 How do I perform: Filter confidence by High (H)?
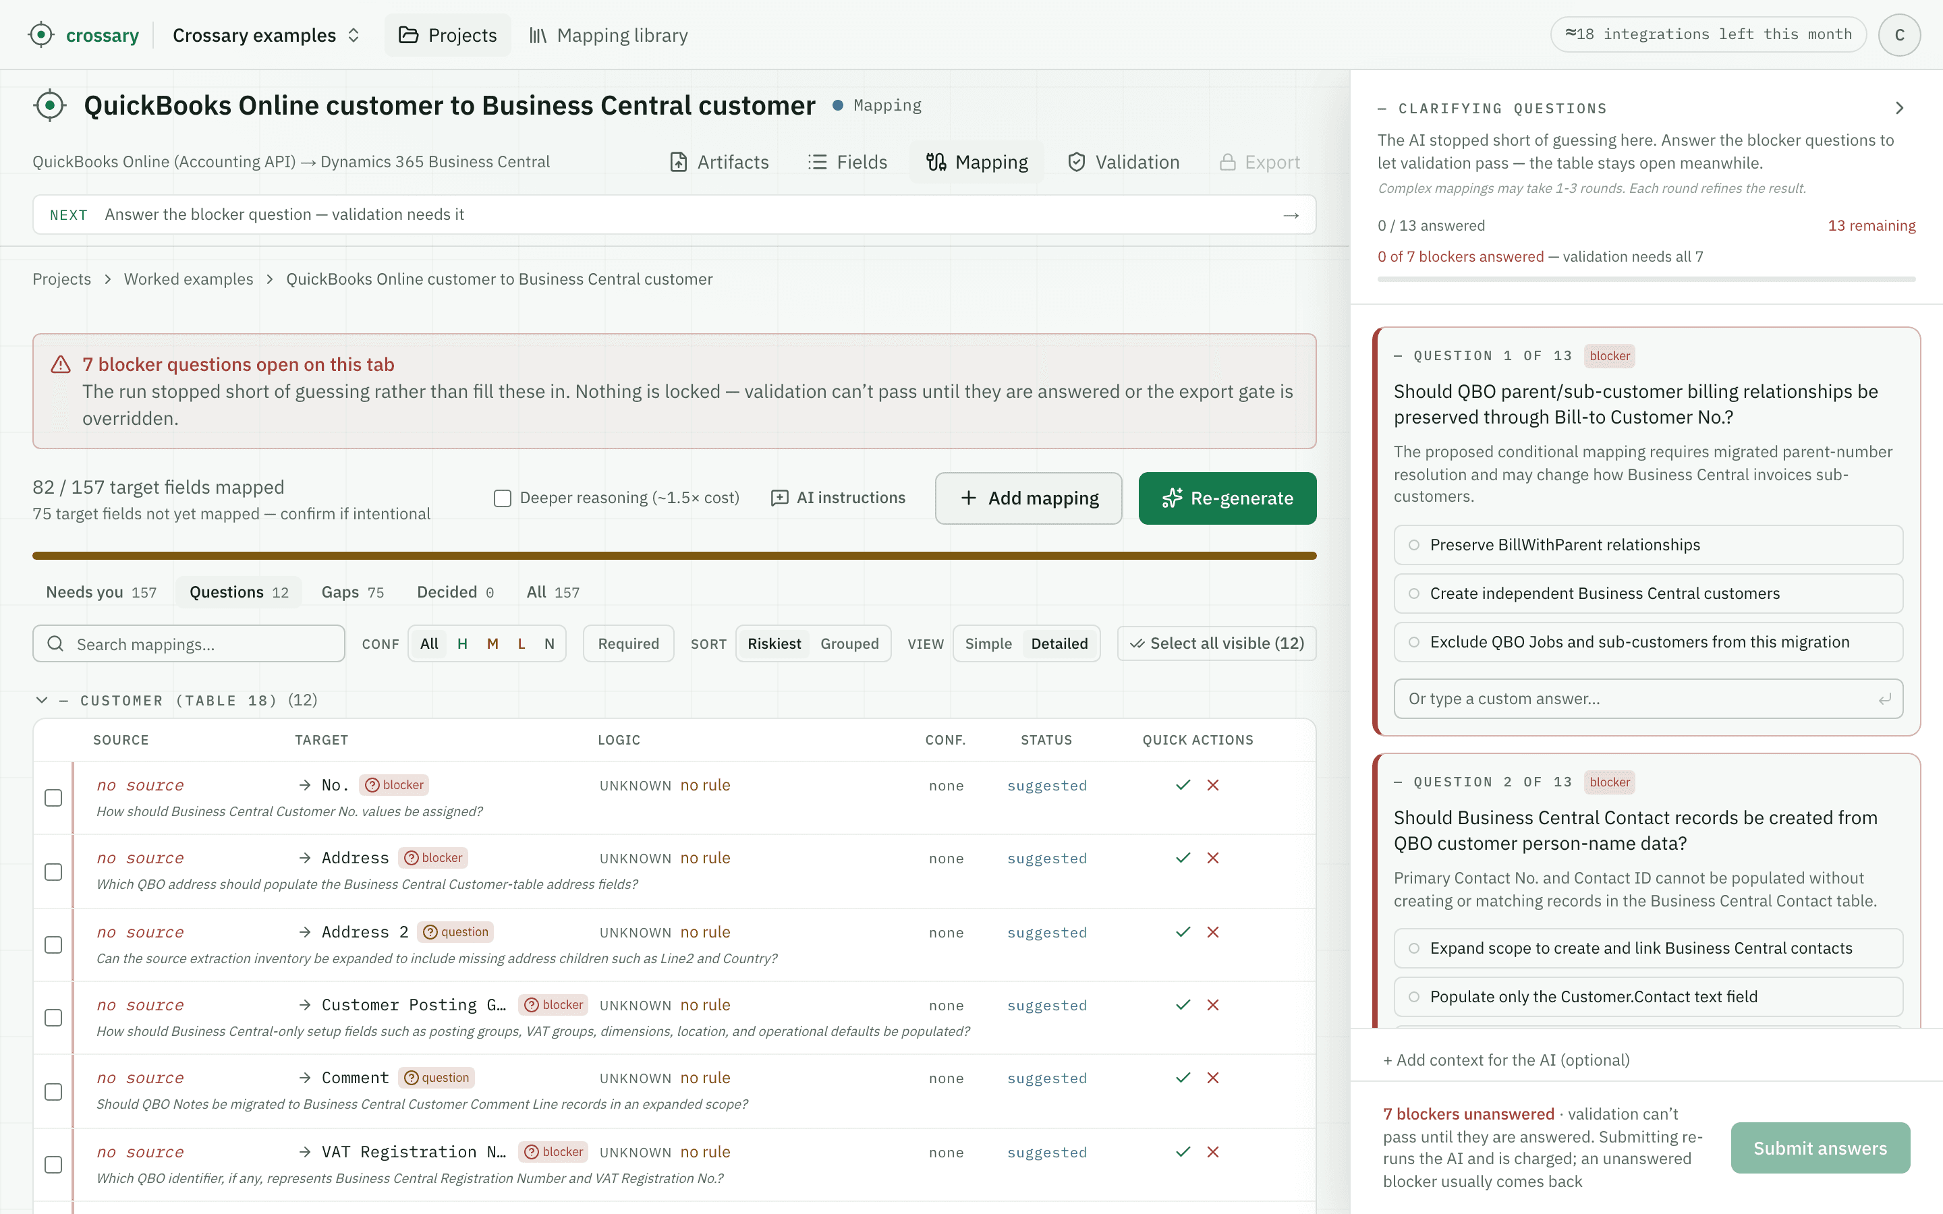point(462,644)
